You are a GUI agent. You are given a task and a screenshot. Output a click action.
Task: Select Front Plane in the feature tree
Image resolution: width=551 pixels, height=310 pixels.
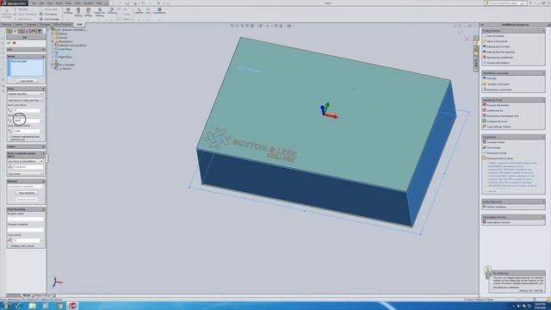click(65, 49)
